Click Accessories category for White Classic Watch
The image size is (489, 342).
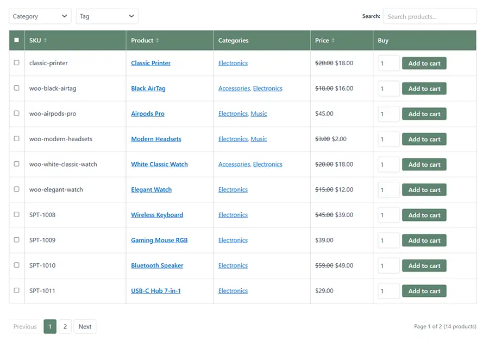pos(234,164)
